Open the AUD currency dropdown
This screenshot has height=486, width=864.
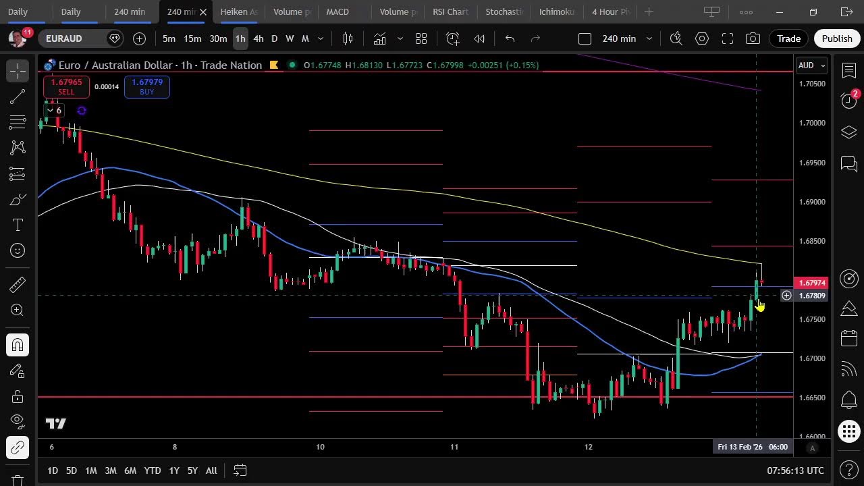tap(812, 65)
